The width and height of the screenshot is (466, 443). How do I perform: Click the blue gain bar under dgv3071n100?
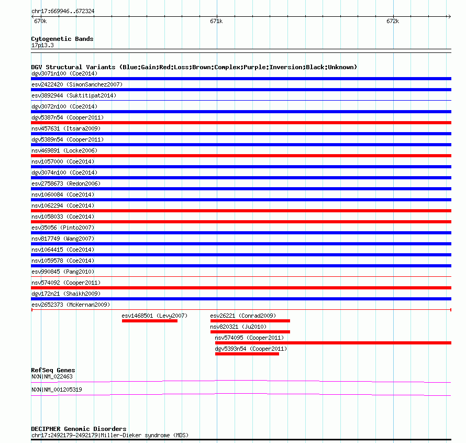tap(241, 79)
